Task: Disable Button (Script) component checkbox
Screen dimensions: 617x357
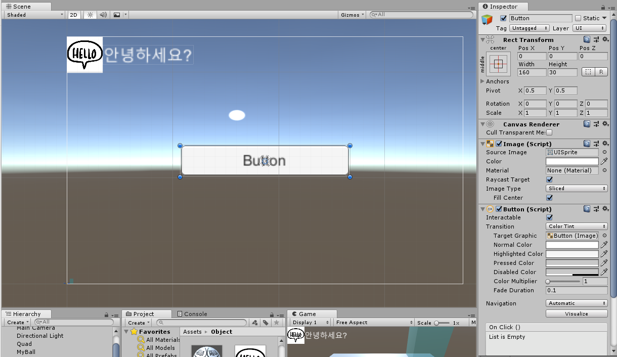Action: point(499,209)
